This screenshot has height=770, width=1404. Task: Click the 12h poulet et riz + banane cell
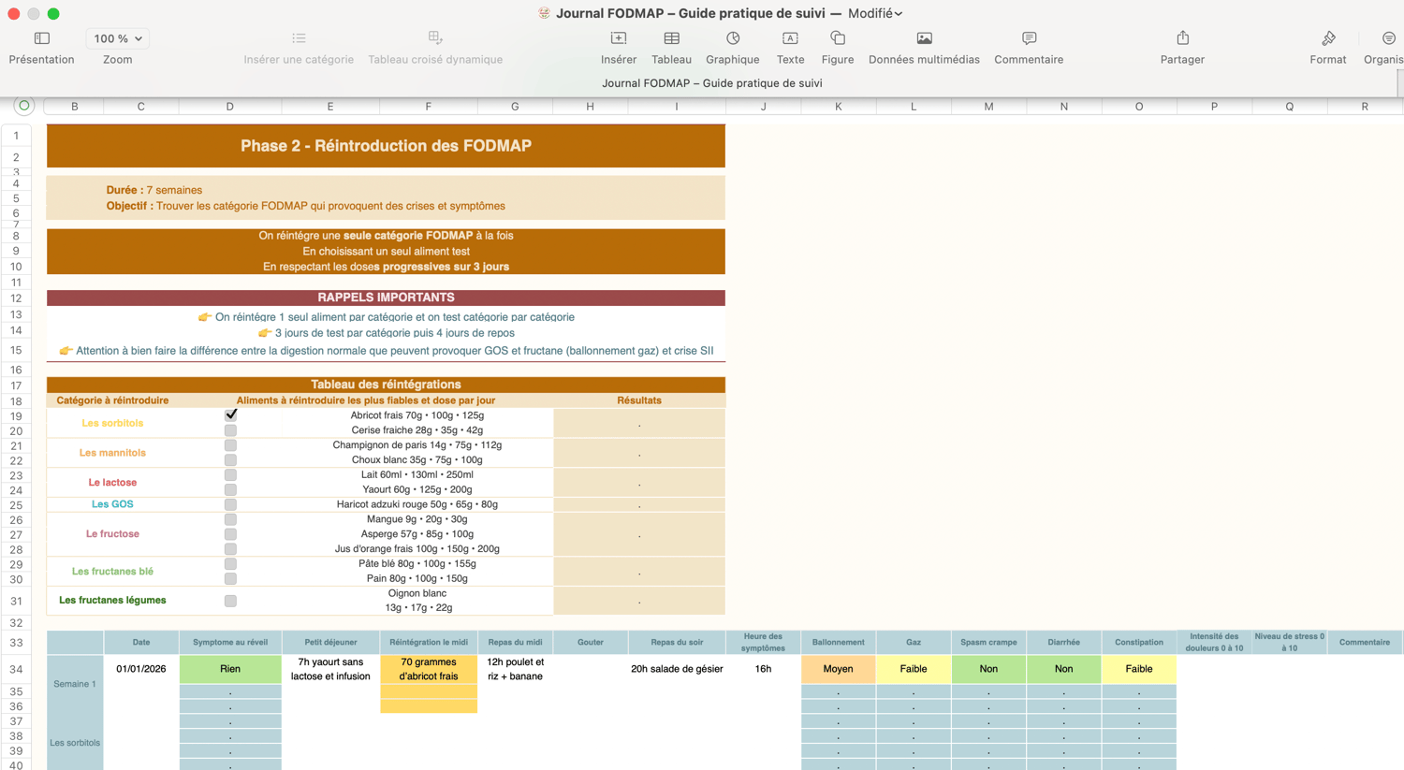[x=515, y=669]
